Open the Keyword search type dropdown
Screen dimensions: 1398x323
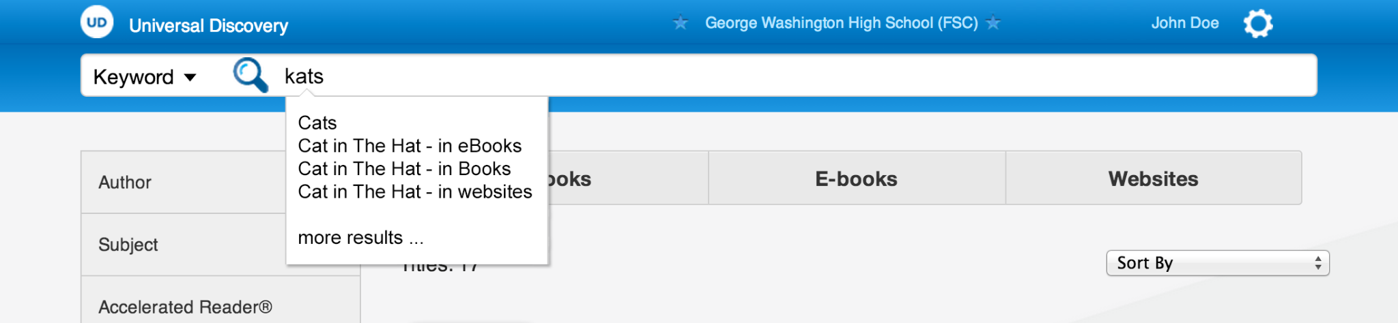pyautogui.click(x=145, y=76)
